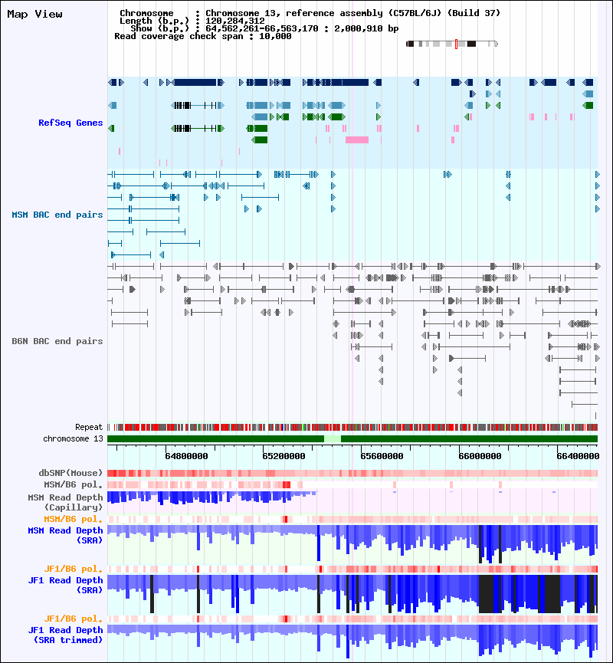Open the MSM Read Depth (SRA) link
The height and width of the screenshot is (663, 613).
click(x=66, y=535)
